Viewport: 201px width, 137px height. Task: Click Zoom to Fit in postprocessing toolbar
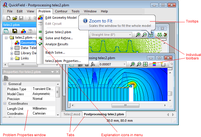[145, 64]
